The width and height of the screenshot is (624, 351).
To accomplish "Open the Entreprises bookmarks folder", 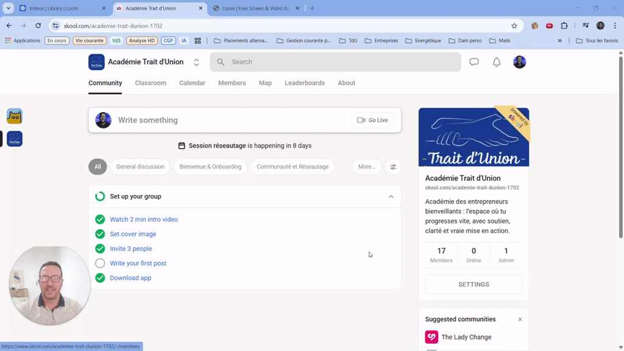I will point(381,41).
